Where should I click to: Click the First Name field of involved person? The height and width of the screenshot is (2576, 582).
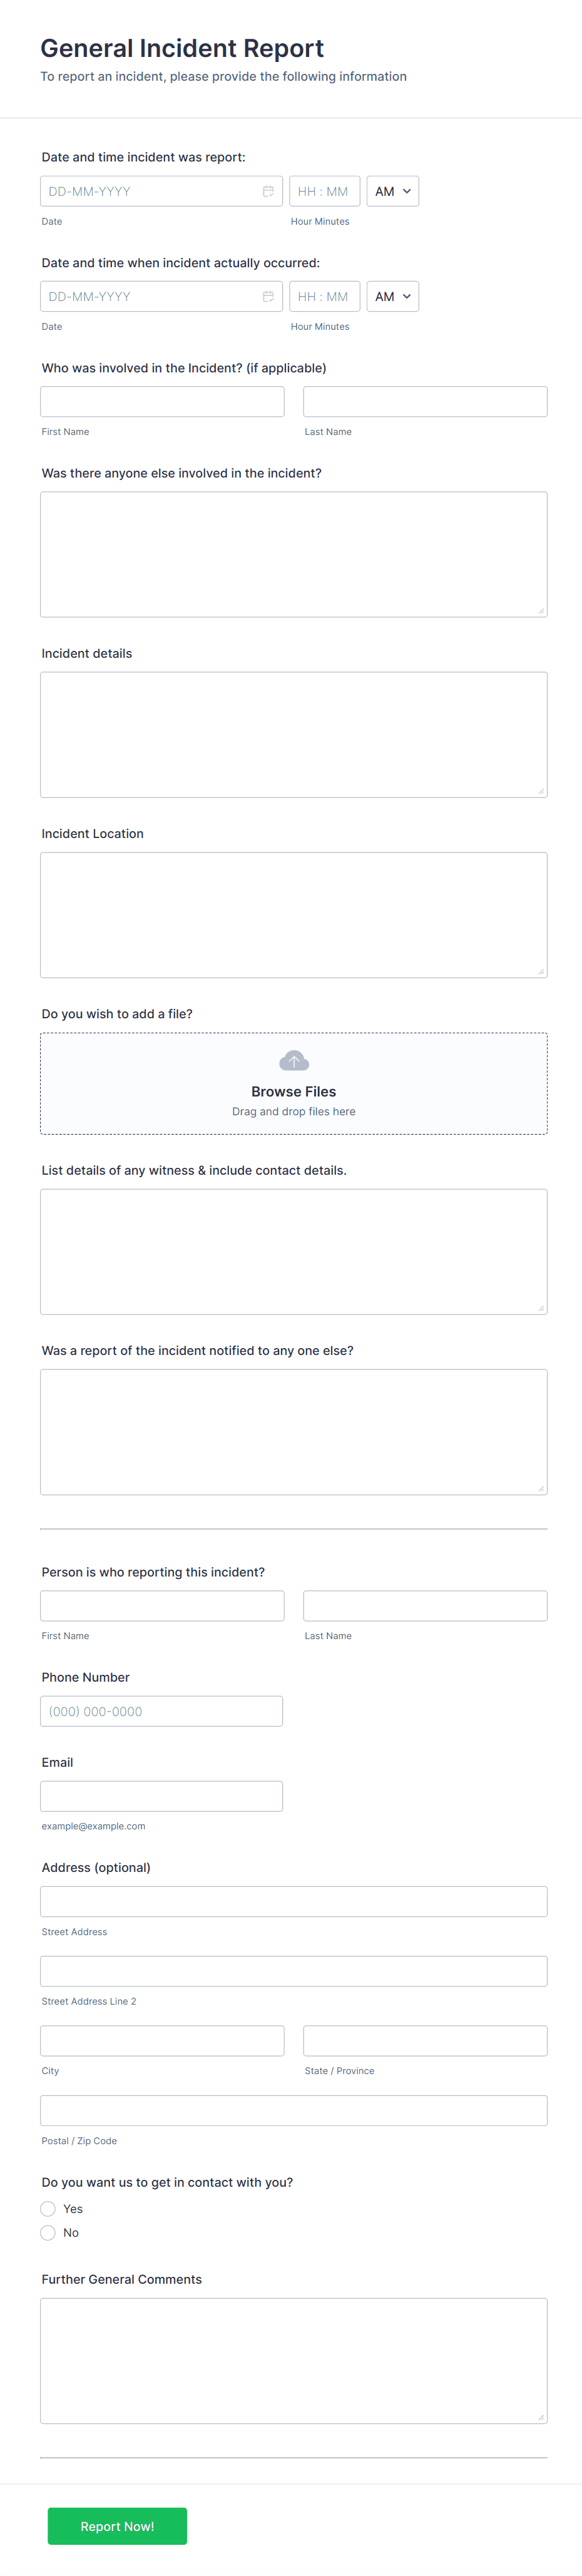point(162,401)
